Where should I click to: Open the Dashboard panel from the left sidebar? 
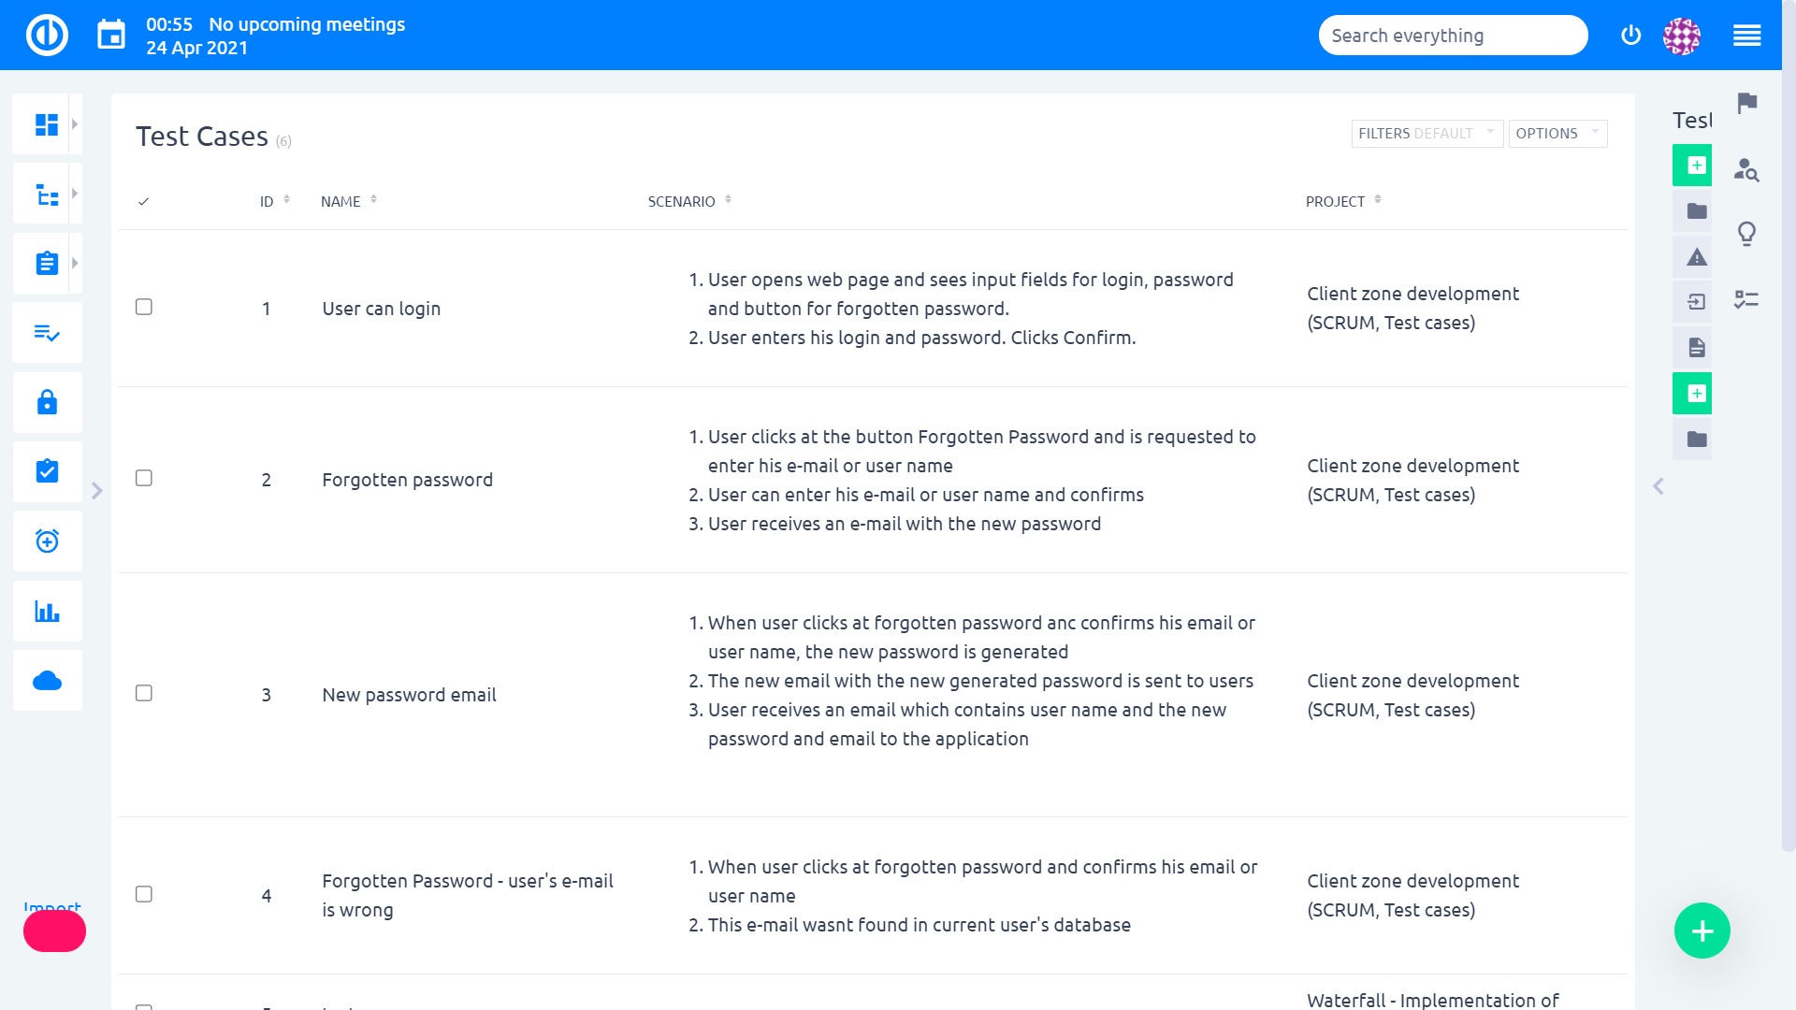[x=47, y=123]
